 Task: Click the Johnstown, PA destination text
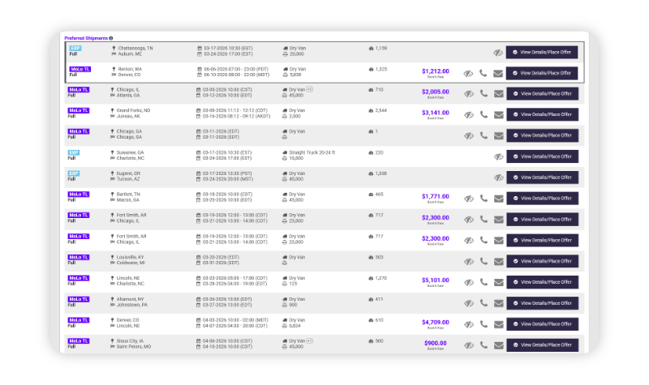pos(132,305)
